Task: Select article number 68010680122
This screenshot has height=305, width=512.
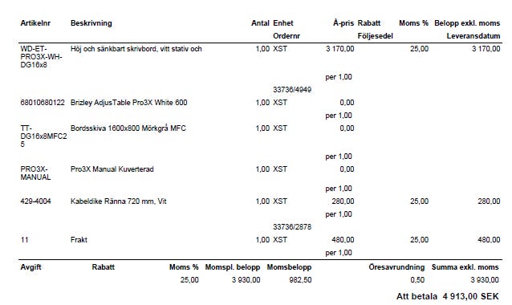Action: [x=43, y=103]
